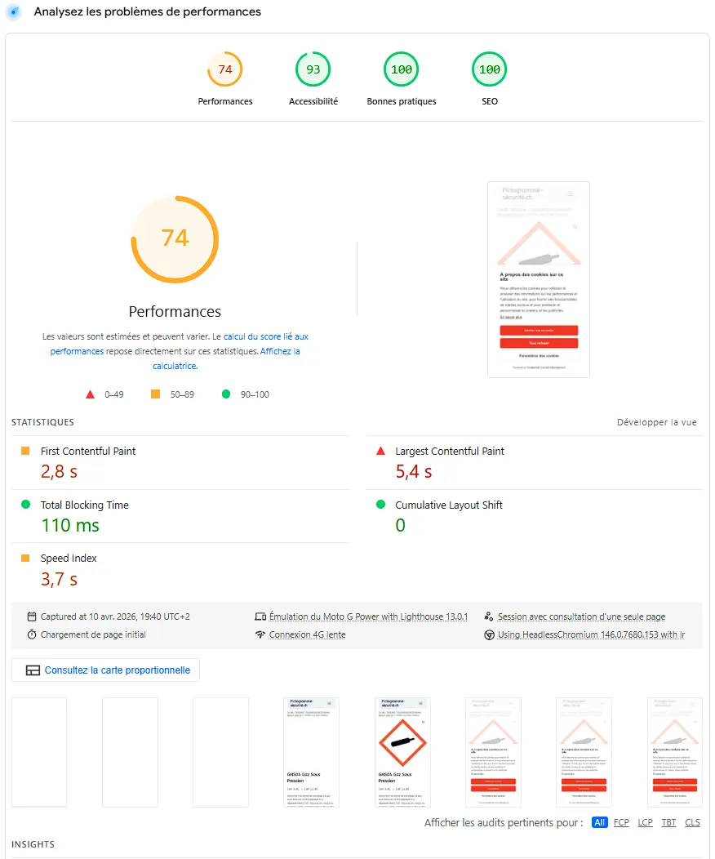Click the globe icon next to 'Using HeadlessChromium'
Screen dimensions: 715x859
pyautogui.click(x=489, y=634)
